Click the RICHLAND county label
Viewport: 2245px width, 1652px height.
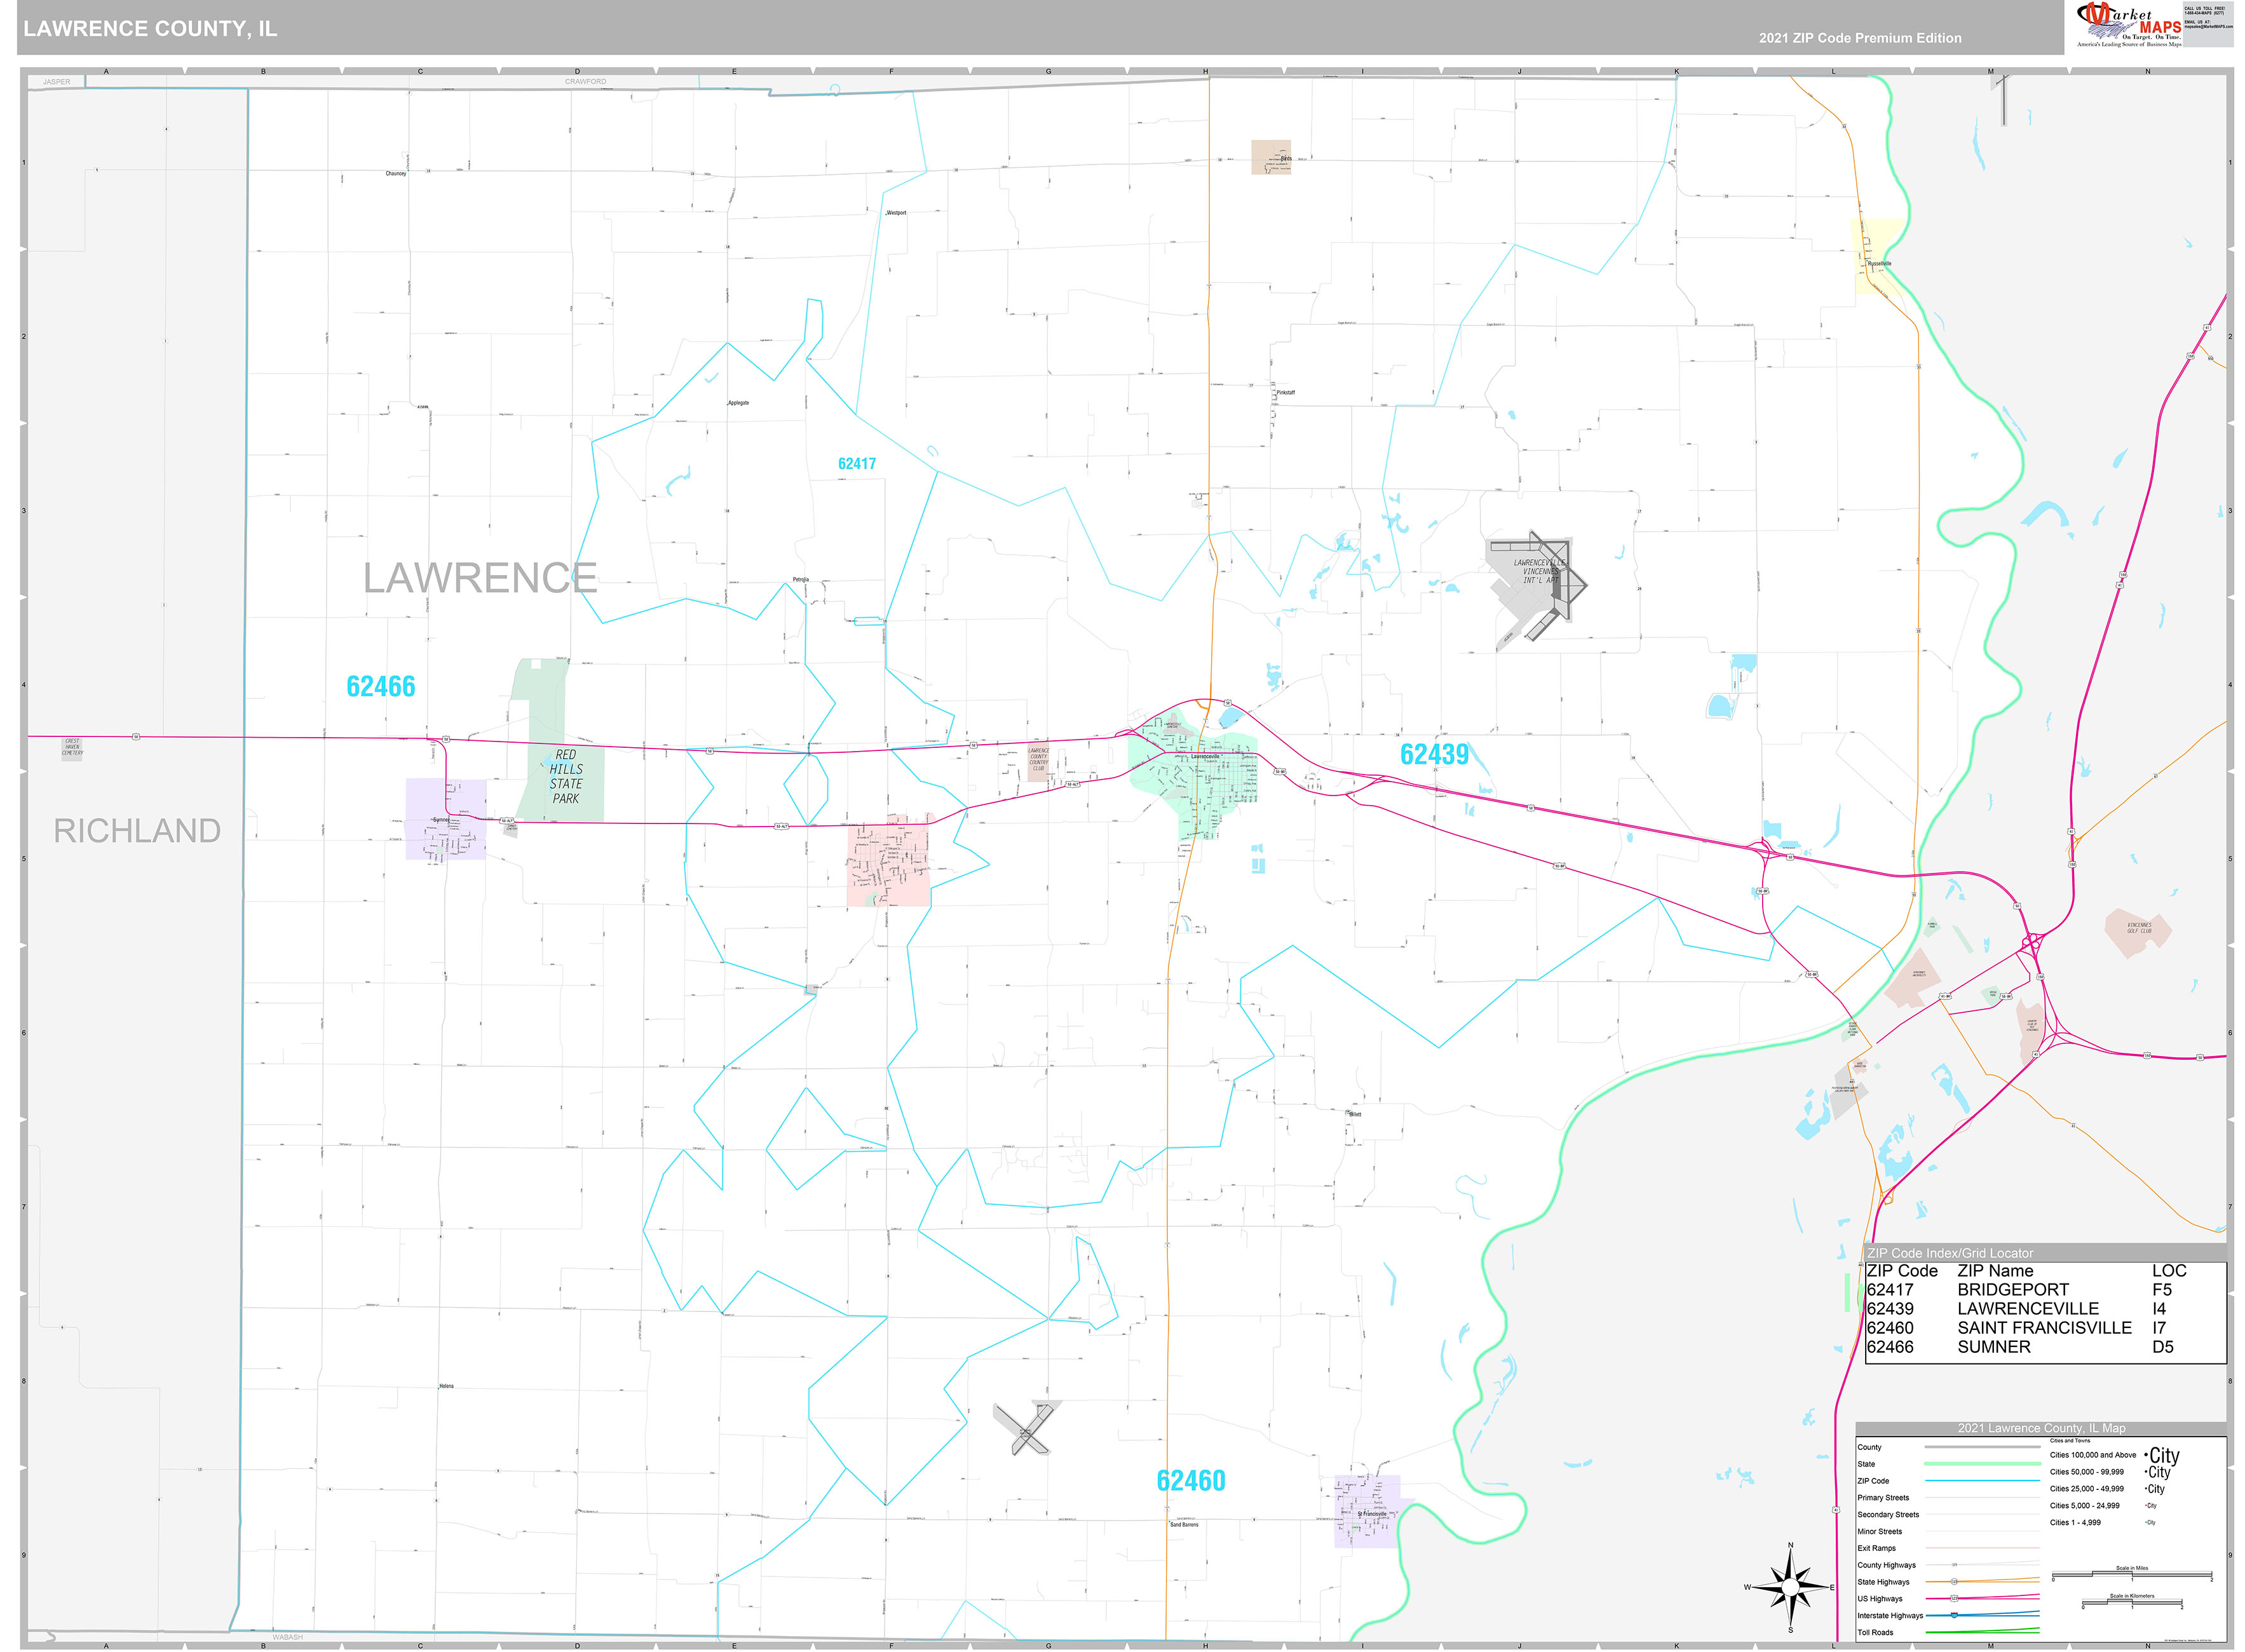click(x=137, y=831)
